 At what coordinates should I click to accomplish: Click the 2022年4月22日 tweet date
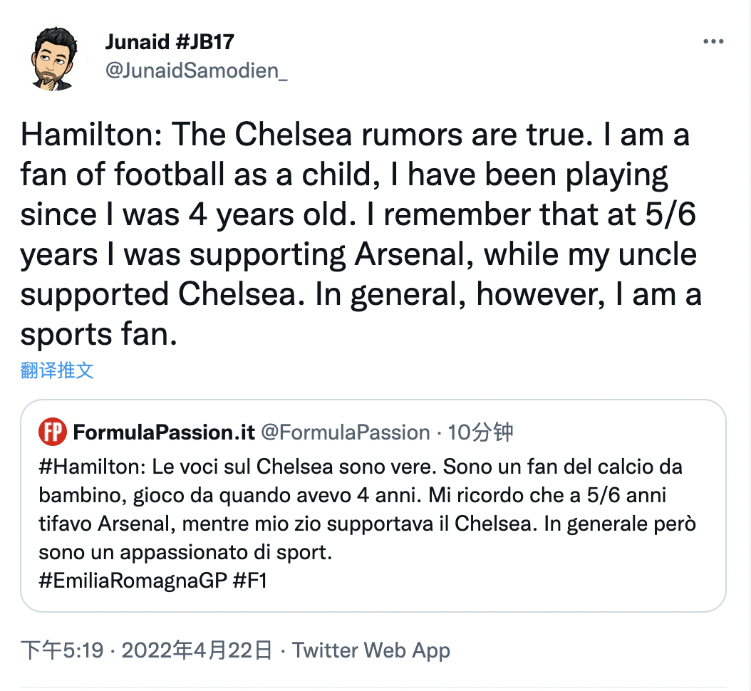click(197, 650)
